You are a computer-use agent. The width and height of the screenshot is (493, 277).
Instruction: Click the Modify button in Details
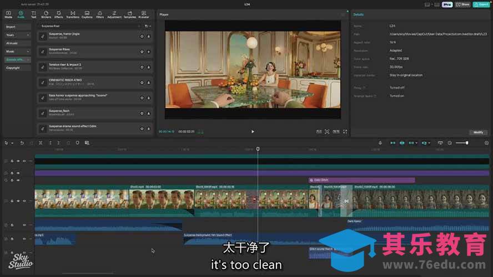tap(477, 132)
